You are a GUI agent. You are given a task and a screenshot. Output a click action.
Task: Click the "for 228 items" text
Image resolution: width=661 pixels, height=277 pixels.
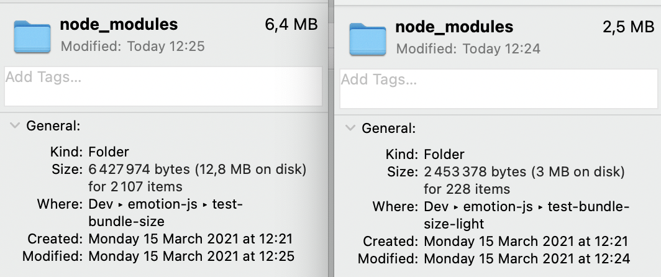click(467, 189)
